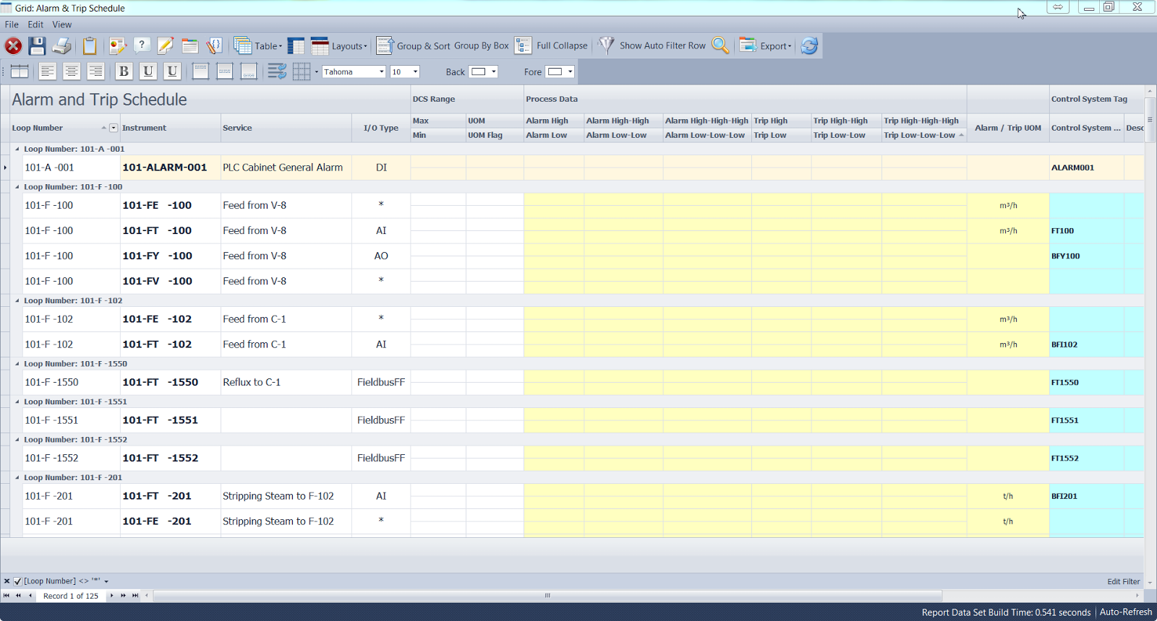The height and width of the screenshot is (621, 1157).
Task: Click the clipboard paste icon
Action: point(90,46)
